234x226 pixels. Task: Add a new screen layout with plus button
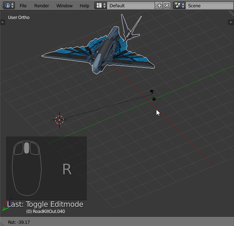tap(159, 5)
